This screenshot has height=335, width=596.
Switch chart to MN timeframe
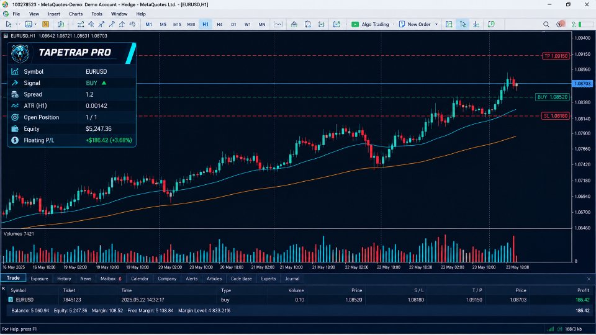262,24
